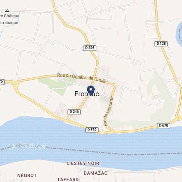This screenshot has height=182, width=182.
Task: Click the Fronsac town label
Action: tap(87, 94)
